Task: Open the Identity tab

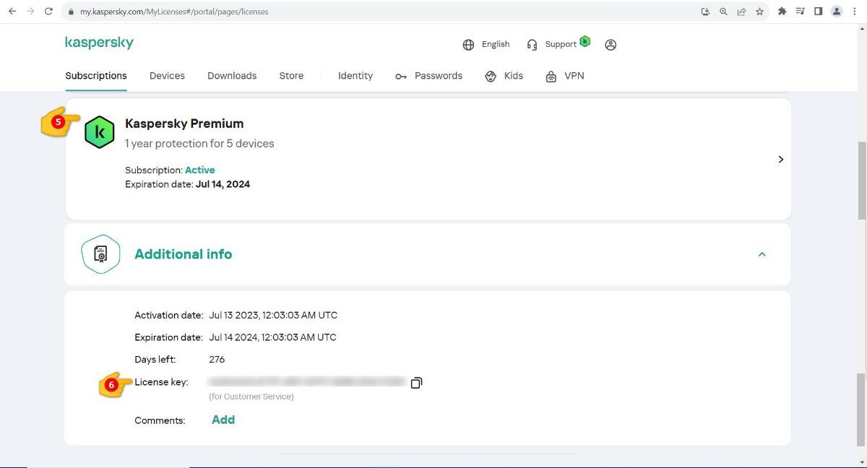Action: (355, 76)
